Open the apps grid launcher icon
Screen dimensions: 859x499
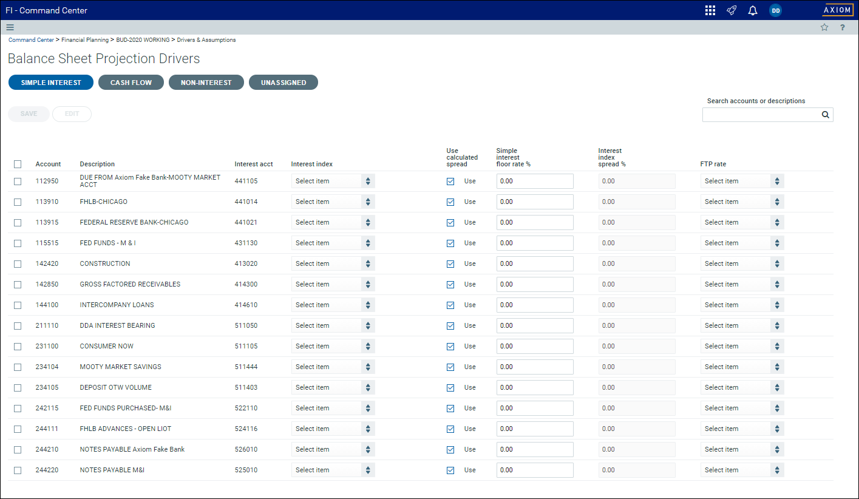pos(710,10)
